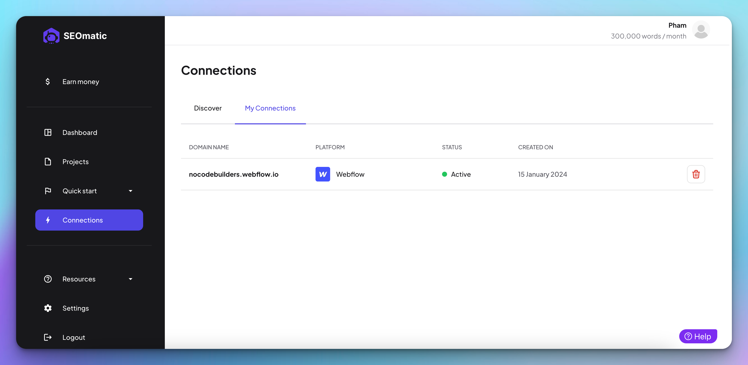748x365 pixels.
Task: Click the Quick start flag icon
Action: click(x=48, y=191)
